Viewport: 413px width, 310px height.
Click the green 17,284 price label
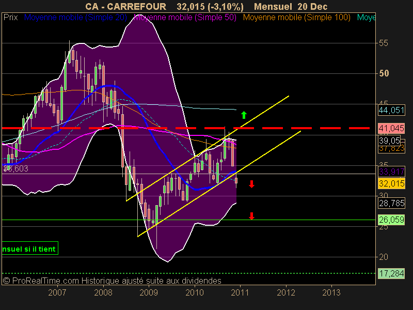[391, 274]
